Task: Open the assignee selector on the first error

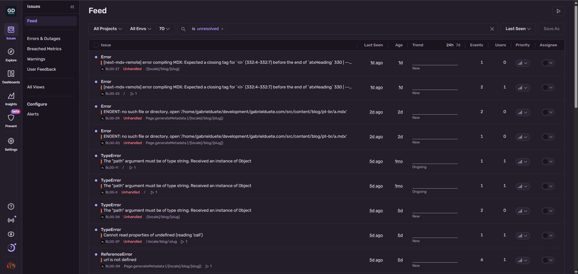Action: tap(548, 63)
